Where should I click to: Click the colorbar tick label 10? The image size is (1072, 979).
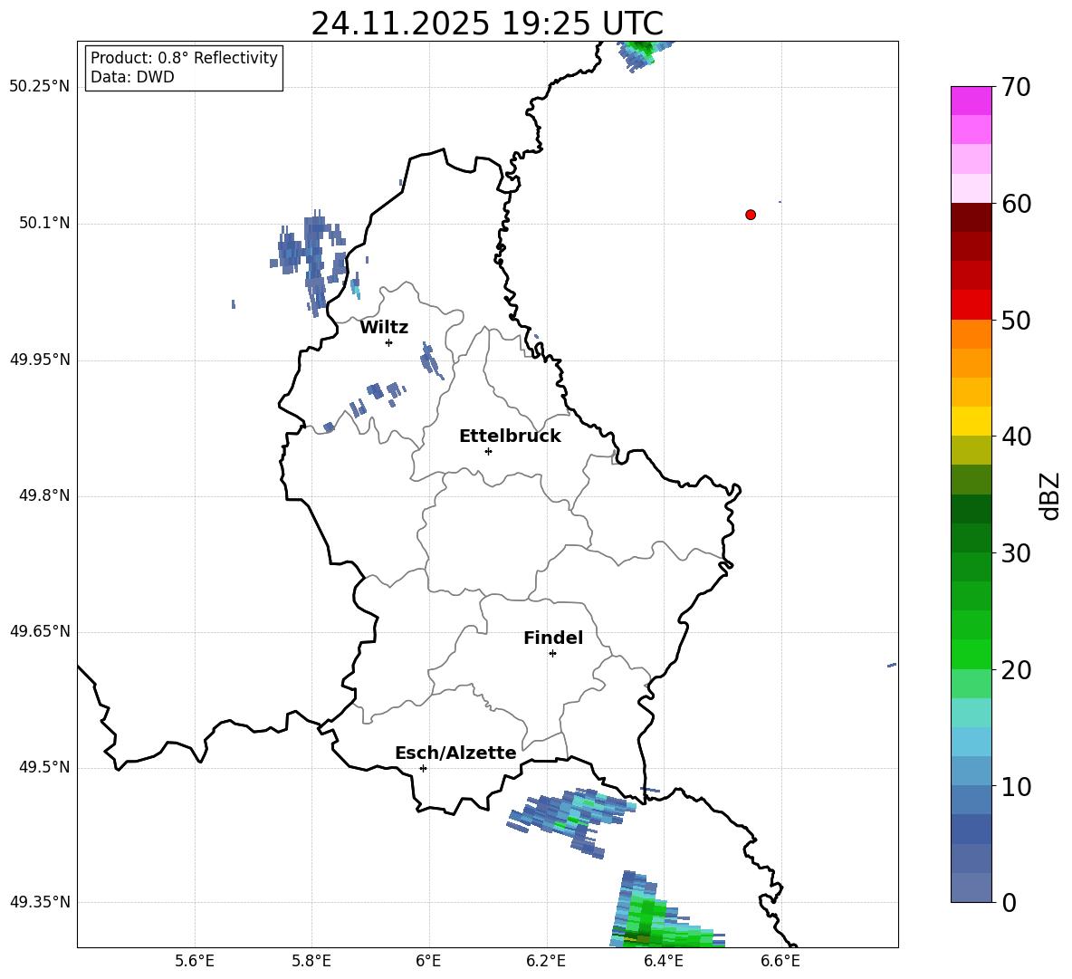1016,786
